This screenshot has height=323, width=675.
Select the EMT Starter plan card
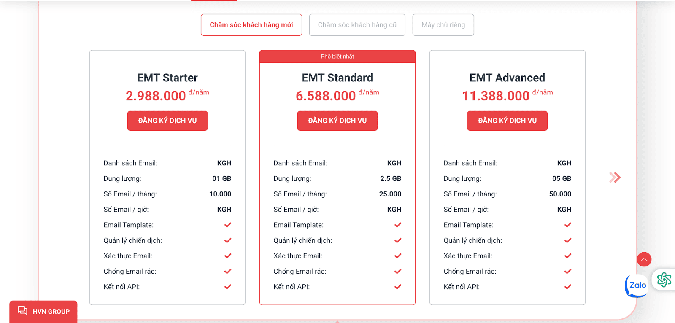coord(167,177)
